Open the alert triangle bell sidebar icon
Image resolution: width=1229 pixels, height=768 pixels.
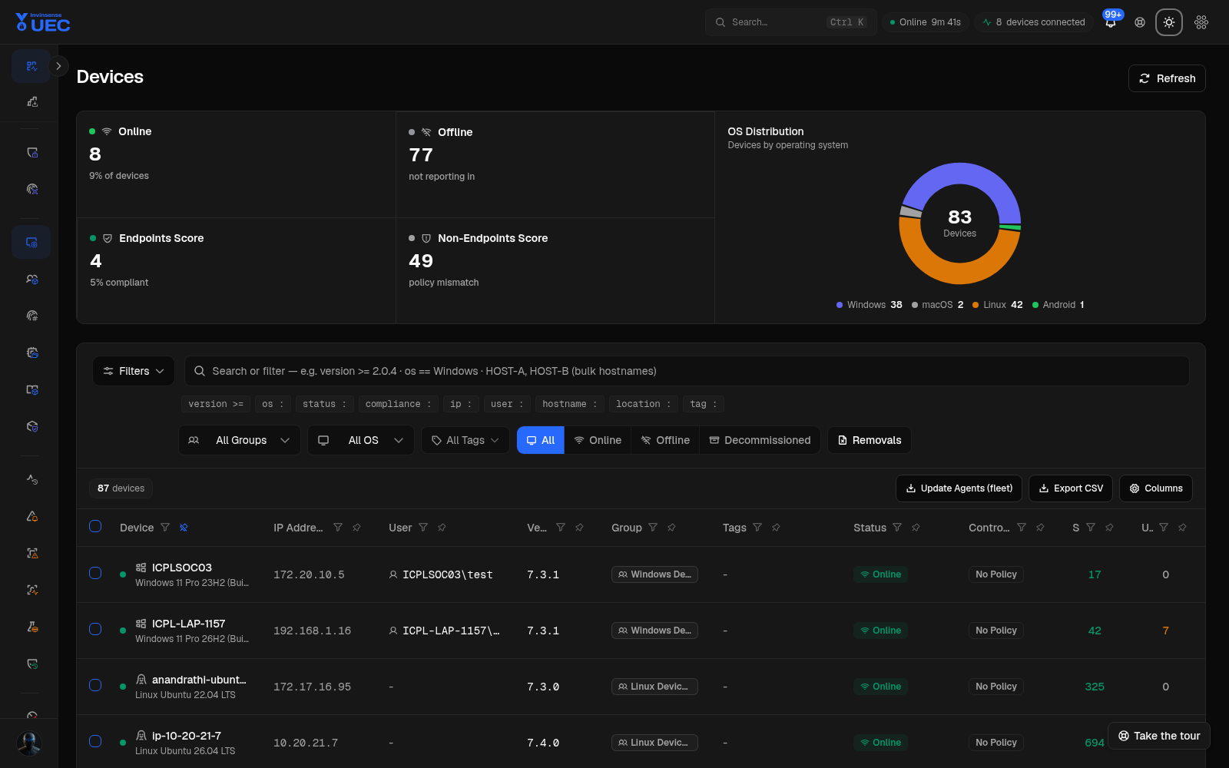point(31,516)
